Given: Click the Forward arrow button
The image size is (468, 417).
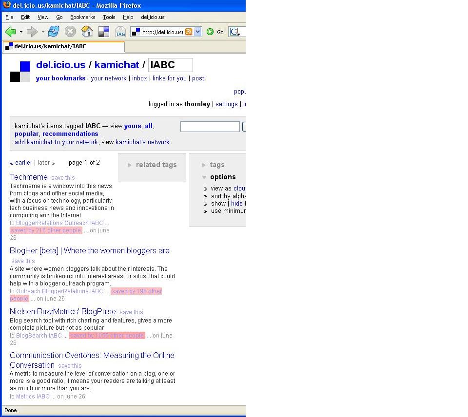Looking at the screenshot, I should click(x=32, y=32).
